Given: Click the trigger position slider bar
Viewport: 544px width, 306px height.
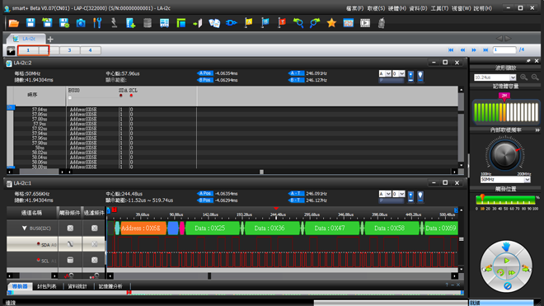Looking at the screenshot, I should tap(505, 200).
